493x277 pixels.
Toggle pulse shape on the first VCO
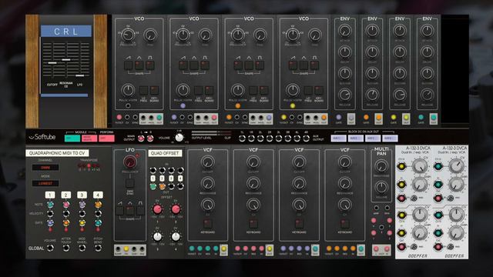coord(150,65)
